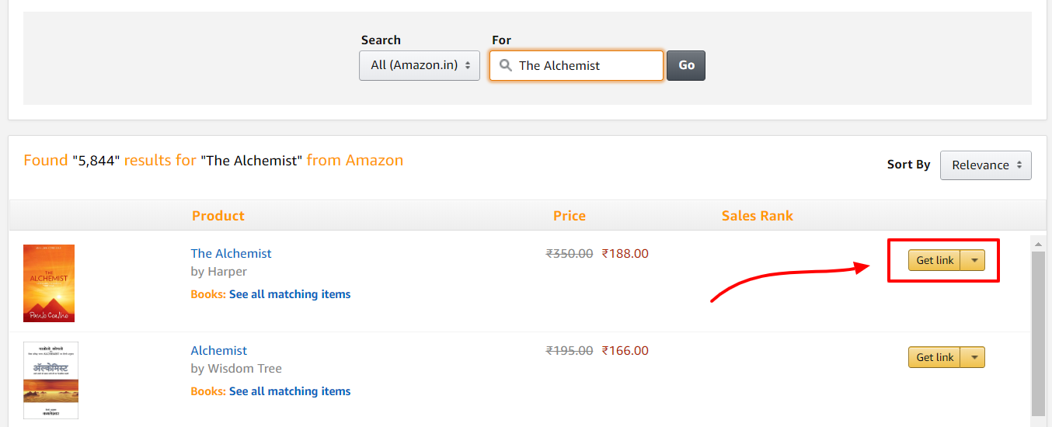Focus the search keyword input field

click(587, 65)
